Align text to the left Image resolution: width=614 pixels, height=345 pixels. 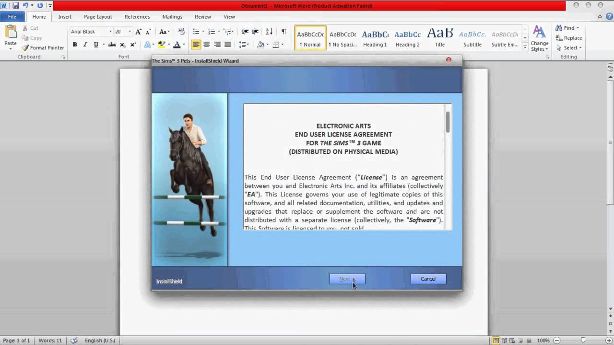196,45
